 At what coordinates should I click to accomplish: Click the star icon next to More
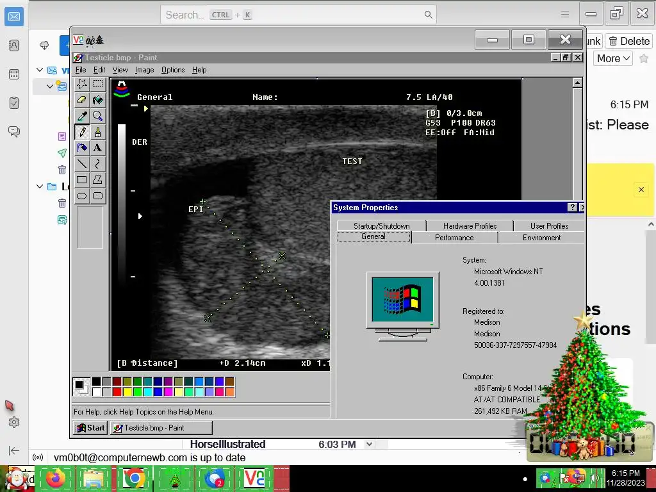[x=644, y=58]
